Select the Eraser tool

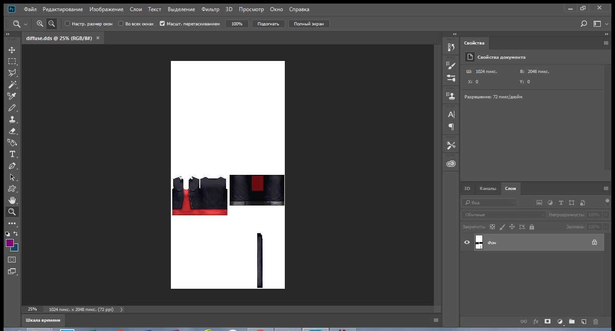[x=12, y=131]
